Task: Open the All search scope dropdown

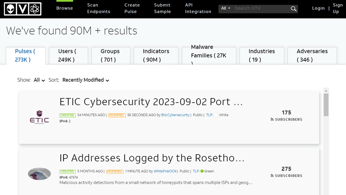Action: tap(226, 8)
